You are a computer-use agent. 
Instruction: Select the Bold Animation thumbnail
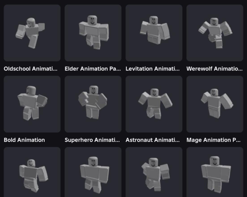(32, 104)
